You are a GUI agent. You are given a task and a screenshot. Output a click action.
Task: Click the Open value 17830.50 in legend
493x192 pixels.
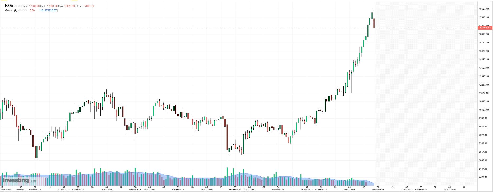coord(34,6)
